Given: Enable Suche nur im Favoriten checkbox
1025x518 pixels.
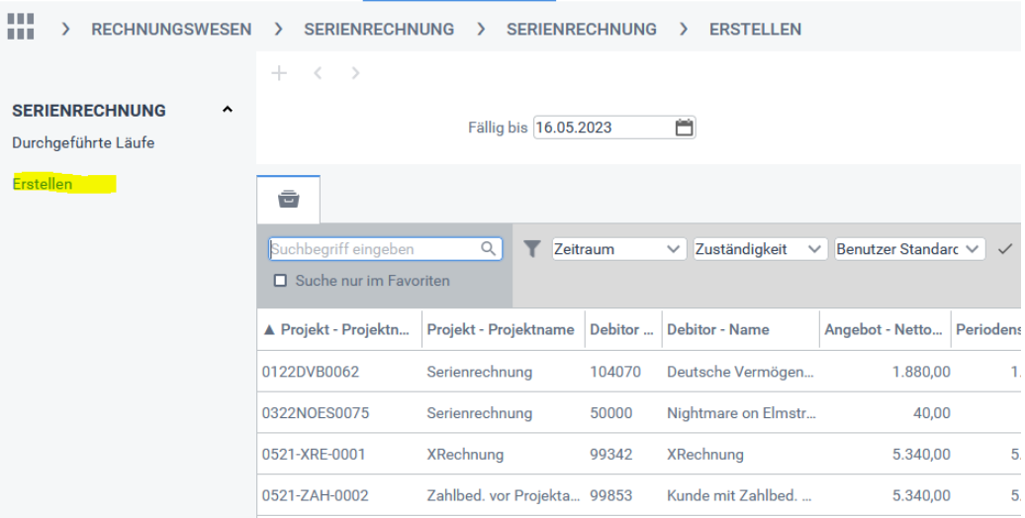Looking at the screenshot, I should tap(281, 281).
